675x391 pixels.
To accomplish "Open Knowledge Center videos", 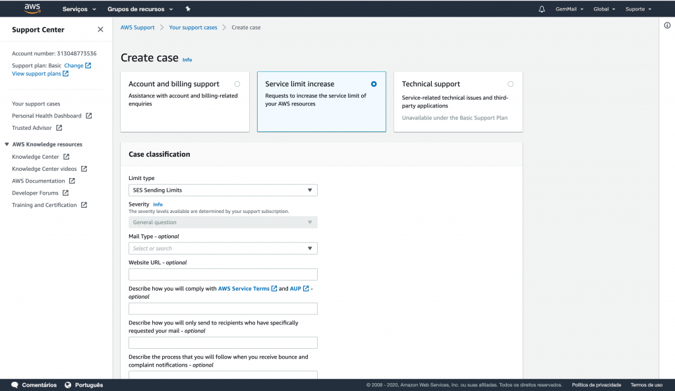I will pyautogui.click(x=44, y=169).
